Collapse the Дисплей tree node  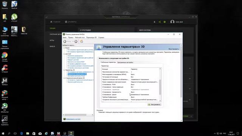[x=64, y=54]
